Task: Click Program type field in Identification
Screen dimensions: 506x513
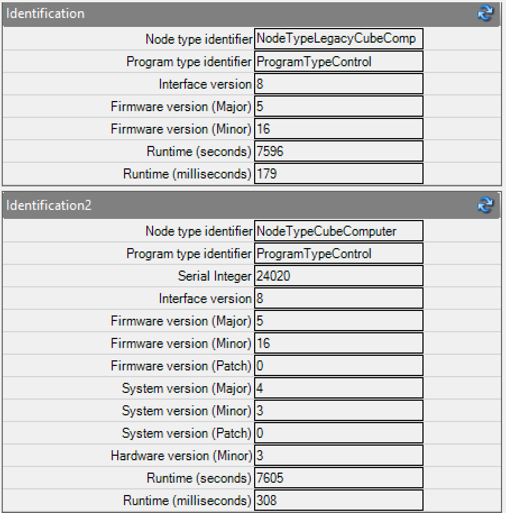Action: 338,62
